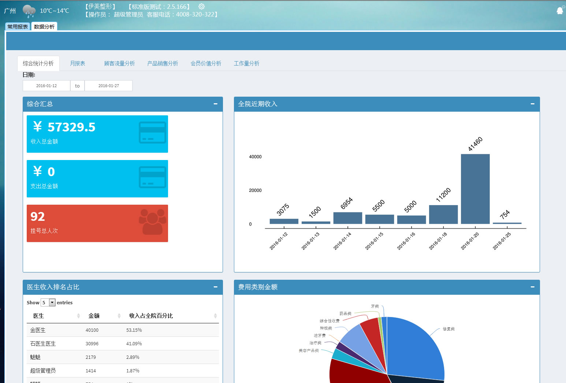Click the amount cell 40100
The image size is (566, 383).
pos(92,330)
